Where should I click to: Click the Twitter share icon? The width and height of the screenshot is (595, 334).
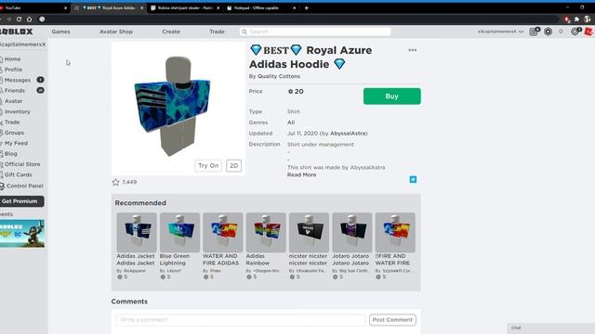413,179
